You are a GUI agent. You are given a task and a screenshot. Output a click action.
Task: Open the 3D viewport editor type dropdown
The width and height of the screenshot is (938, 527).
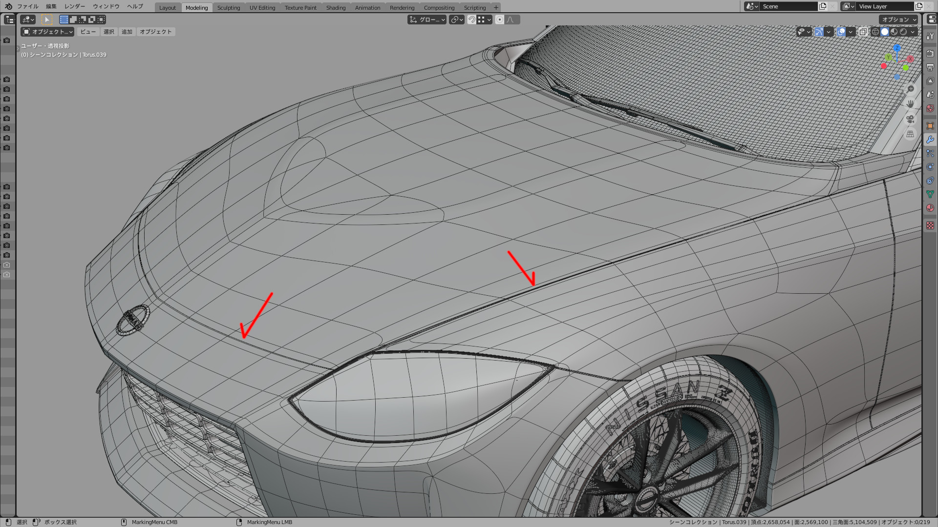28,20
